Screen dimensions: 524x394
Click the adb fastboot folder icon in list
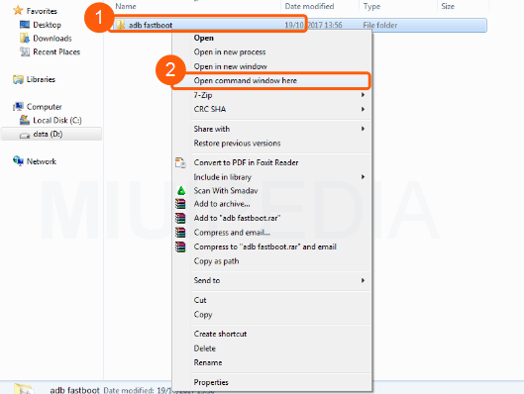click(x=121, y=25)
